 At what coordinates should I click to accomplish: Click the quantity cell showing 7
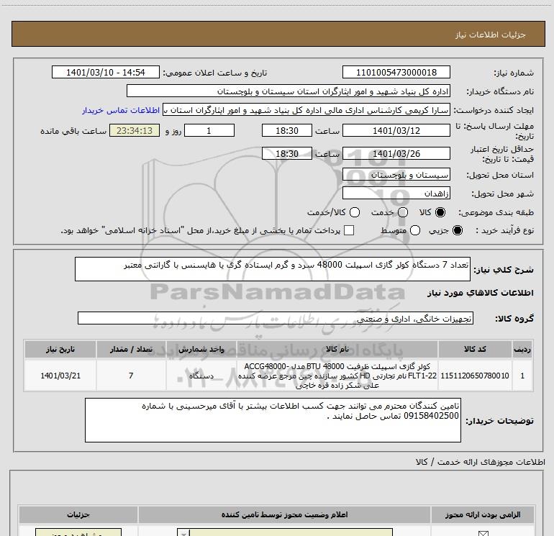coord(131,376)
